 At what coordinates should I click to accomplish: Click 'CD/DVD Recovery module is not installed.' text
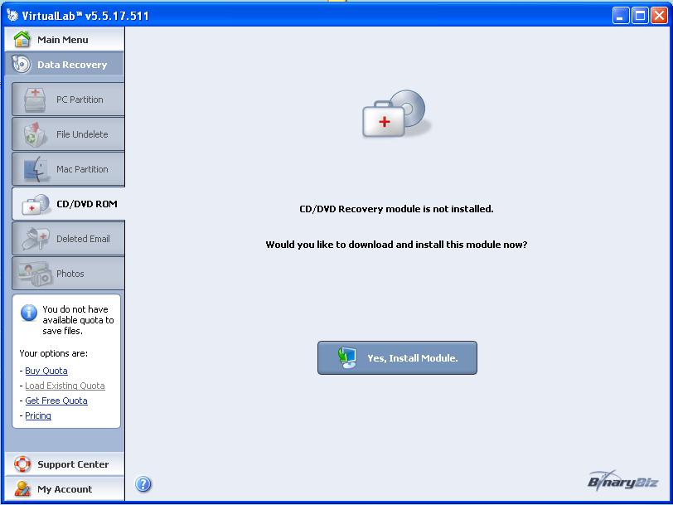pyautogui.click(x=396, y=209)
